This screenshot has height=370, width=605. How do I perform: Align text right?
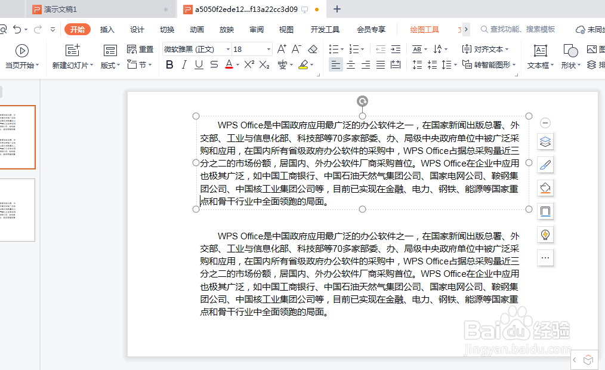[x=366, y=64]
